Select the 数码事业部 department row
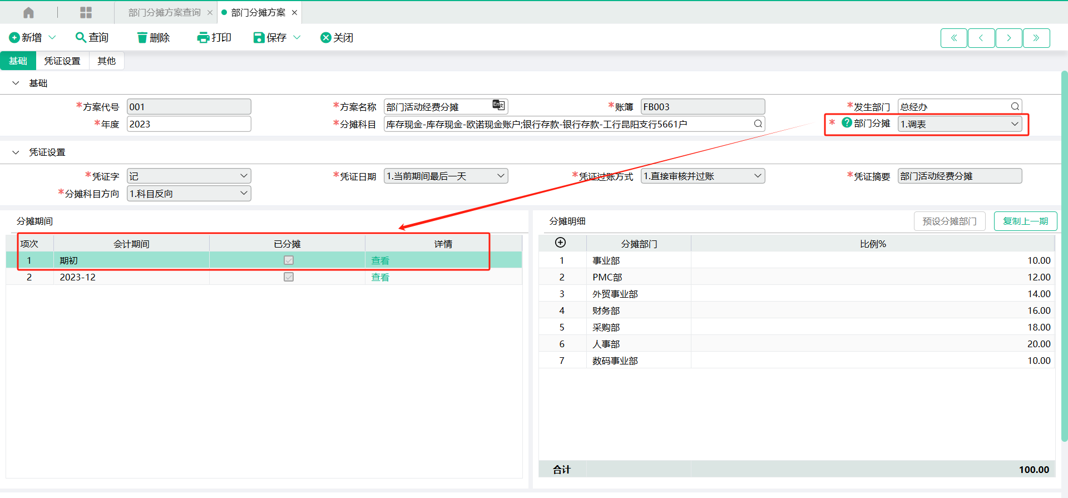Screen dimensions: 1068x498 (x=797, y=361)
